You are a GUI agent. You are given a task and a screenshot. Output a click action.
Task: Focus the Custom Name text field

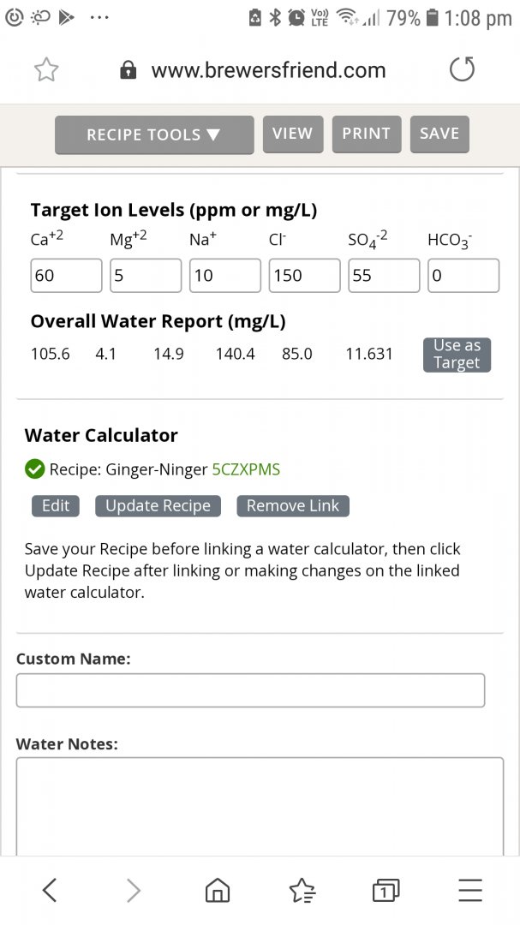click(x=250, y=690)
